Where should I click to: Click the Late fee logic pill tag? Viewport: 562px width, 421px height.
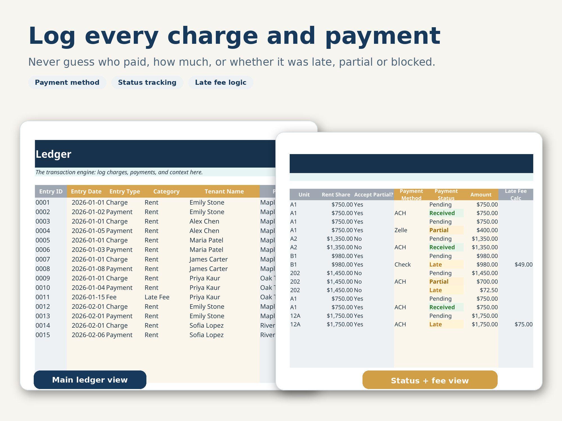pos(221,83)
